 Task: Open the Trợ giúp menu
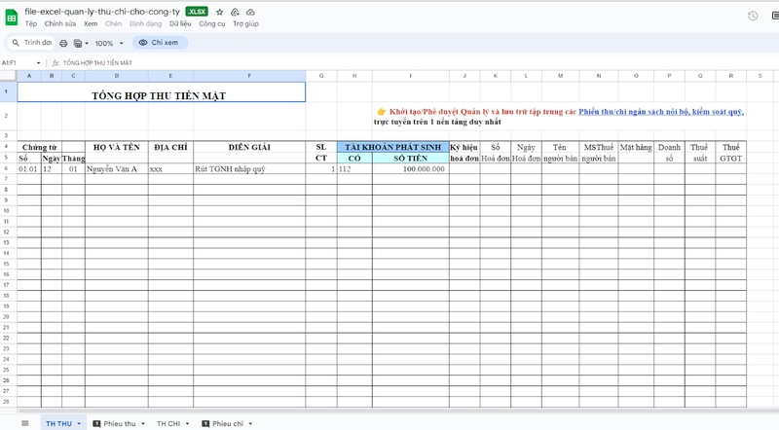(246, 23)
